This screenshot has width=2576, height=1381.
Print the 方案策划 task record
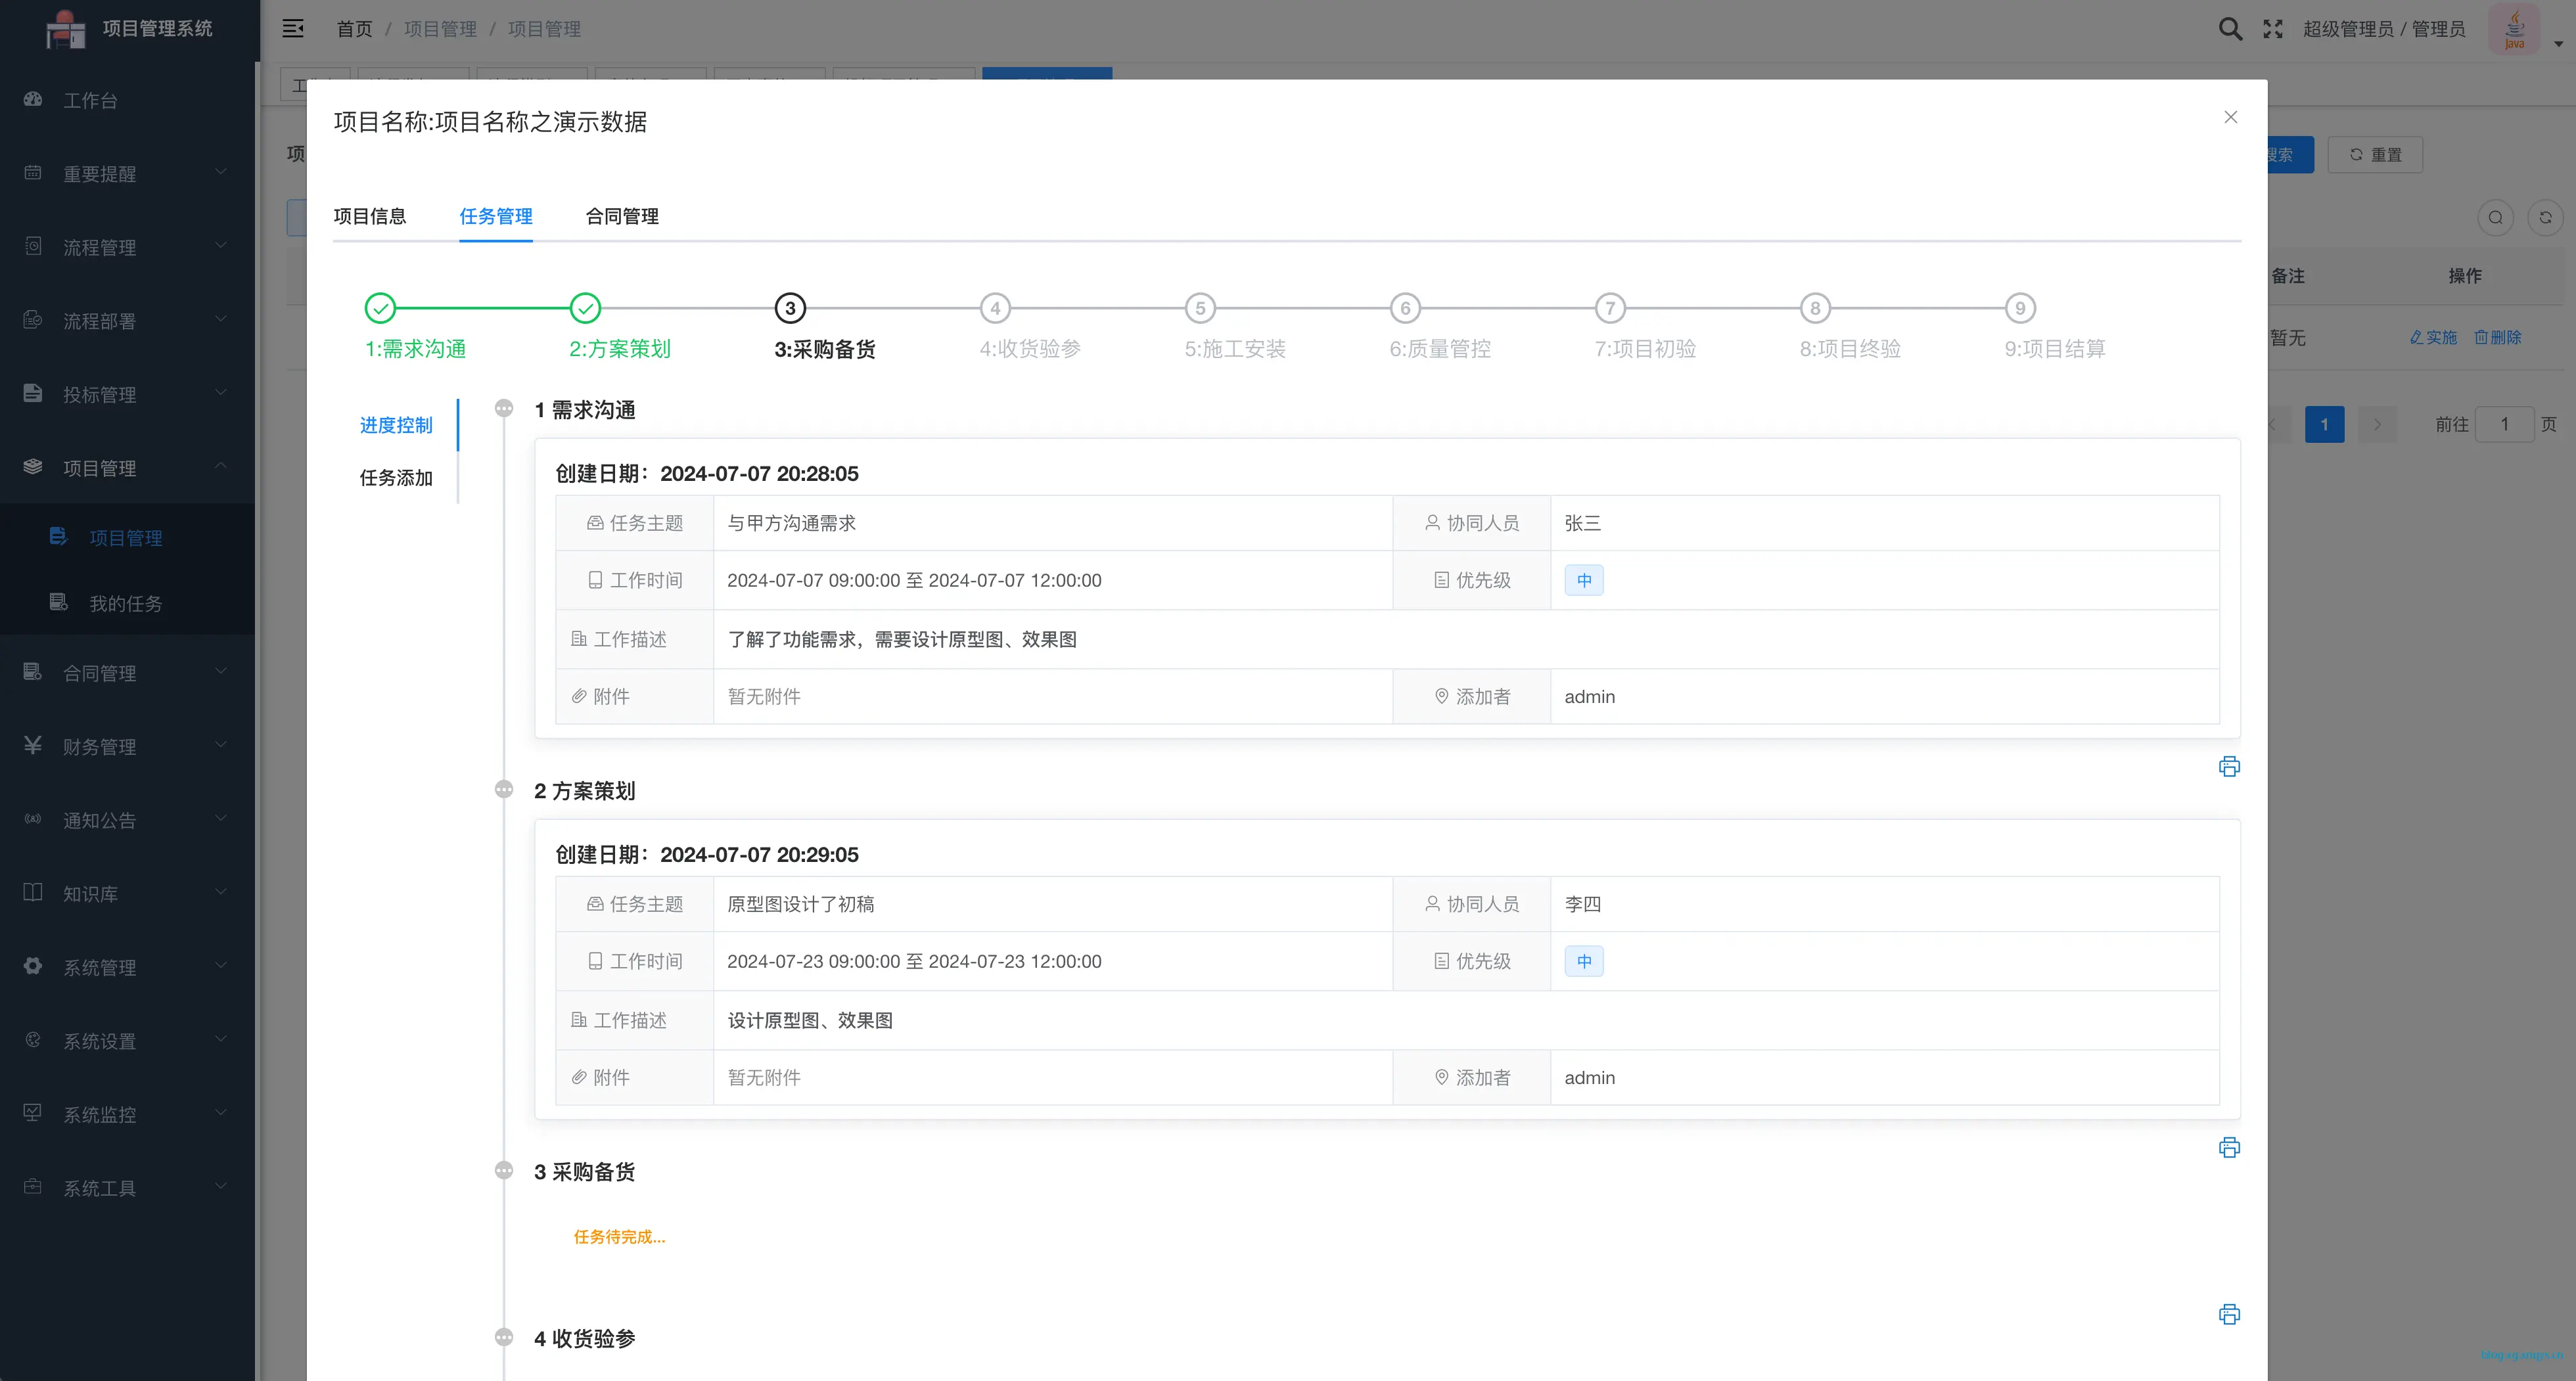2229,1147
